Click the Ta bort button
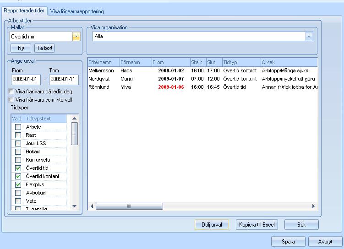 tap(44, 48)
